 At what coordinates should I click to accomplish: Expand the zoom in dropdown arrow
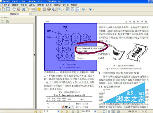(93, 9)
